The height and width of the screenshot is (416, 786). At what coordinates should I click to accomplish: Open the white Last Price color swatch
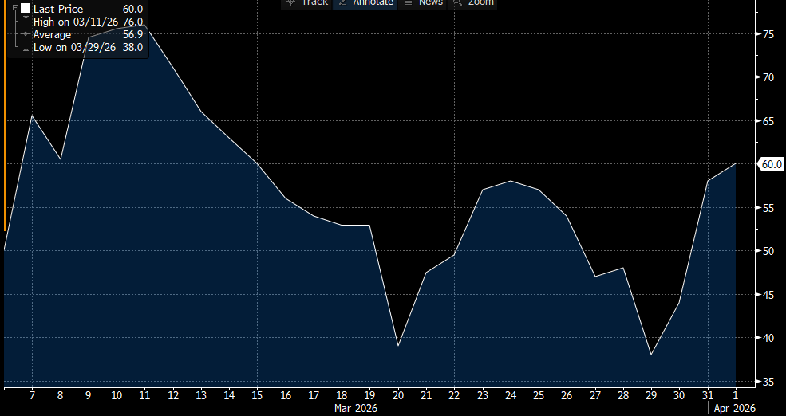26,9
